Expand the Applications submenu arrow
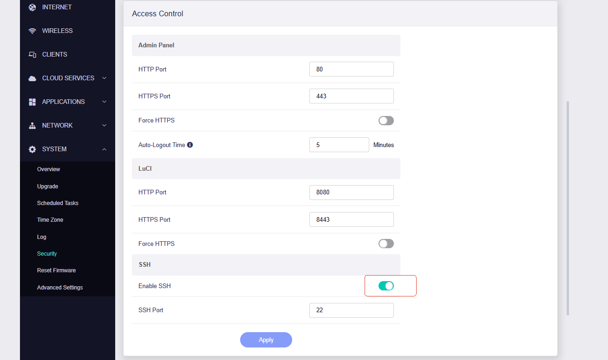 click(x=105, y=102)
